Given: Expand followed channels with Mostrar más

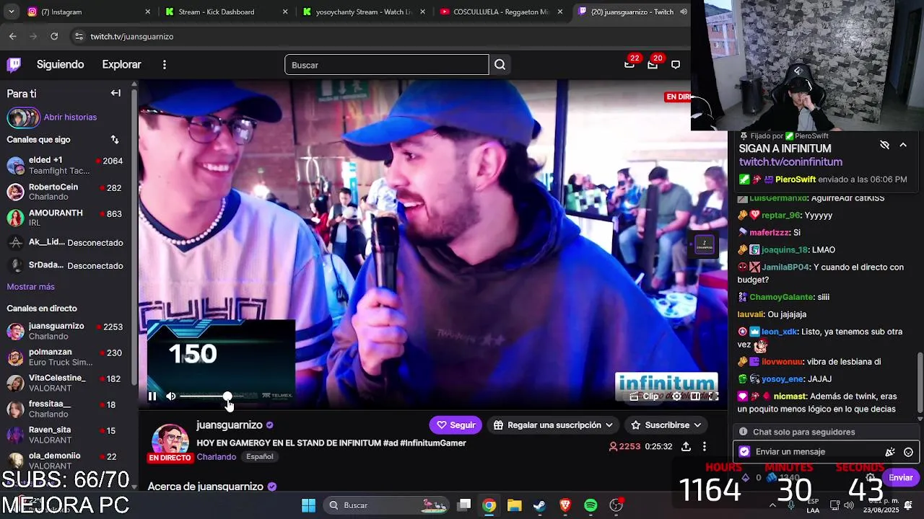Looking at the screenshot, I should [x=30, y=287].
